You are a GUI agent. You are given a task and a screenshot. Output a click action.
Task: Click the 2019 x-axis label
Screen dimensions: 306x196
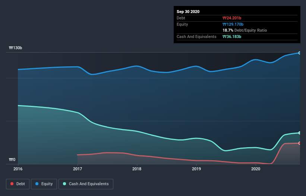(x=196, y=169)
